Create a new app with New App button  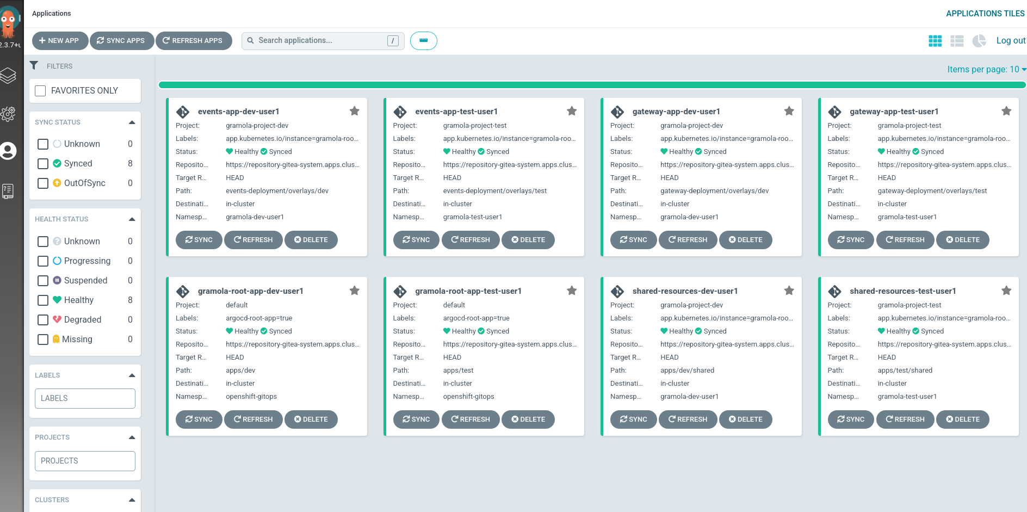tap(60, 40)
